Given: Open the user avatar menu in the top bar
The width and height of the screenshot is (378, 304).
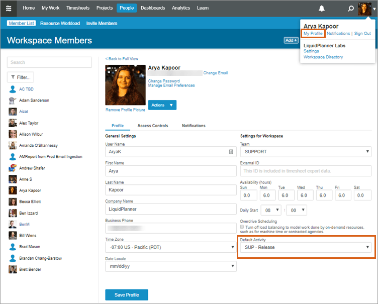Looking at the screenshot, I should click(364, 9).
